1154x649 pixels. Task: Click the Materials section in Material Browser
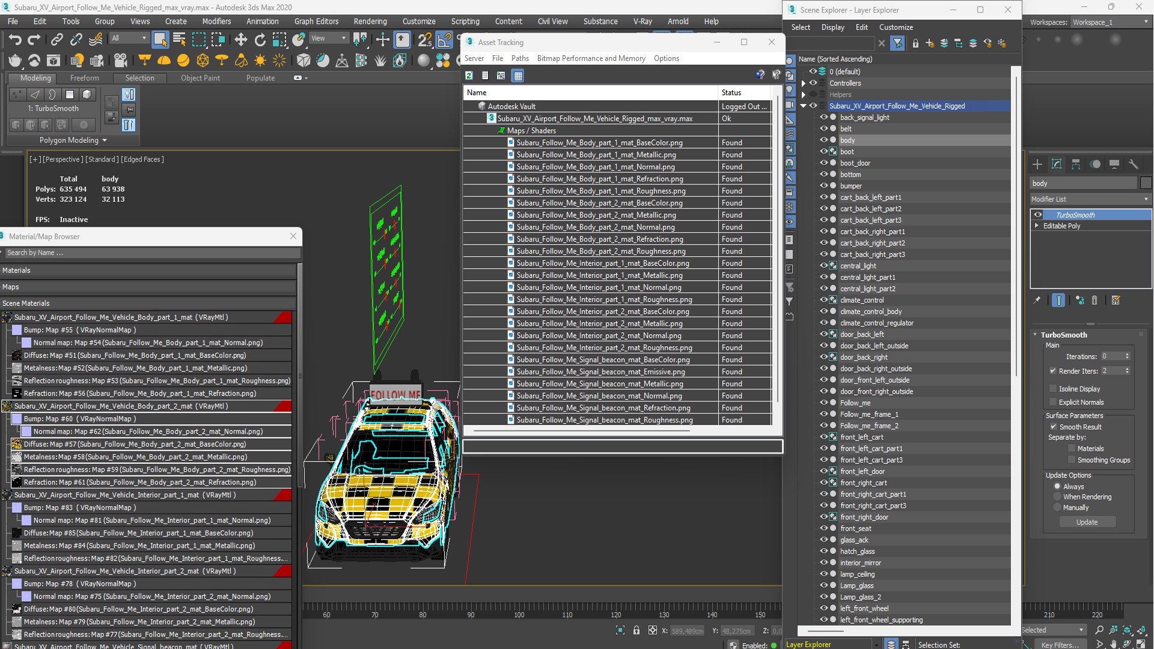tap(148, 270)
